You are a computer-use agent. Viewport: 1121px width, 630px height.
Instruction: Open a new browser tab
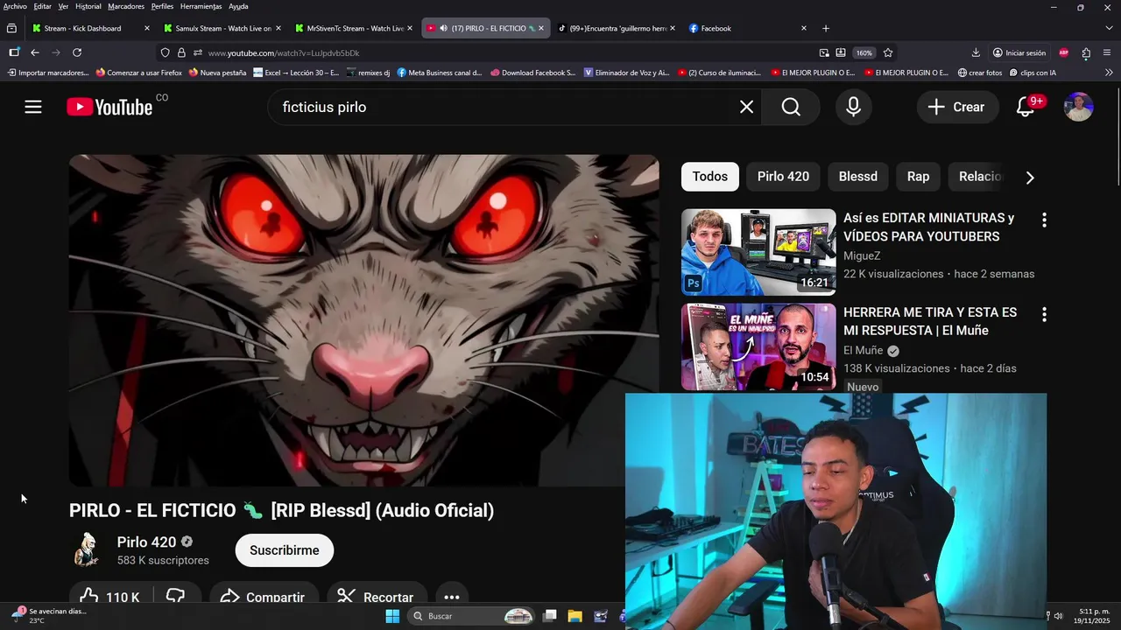(825, 28)
